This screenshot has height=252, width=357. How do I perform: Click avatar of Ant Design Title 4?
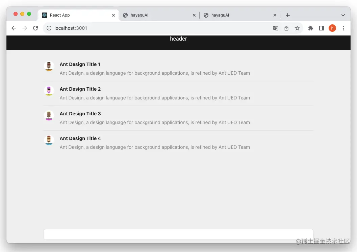pos(49,140)
